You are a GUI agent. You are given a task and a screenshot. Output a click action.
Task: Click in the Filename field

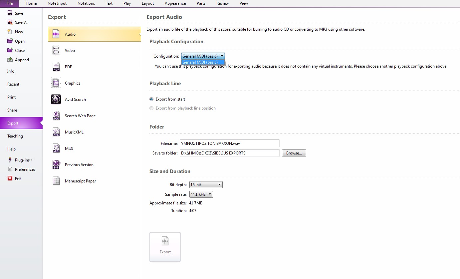click(229, 143)
